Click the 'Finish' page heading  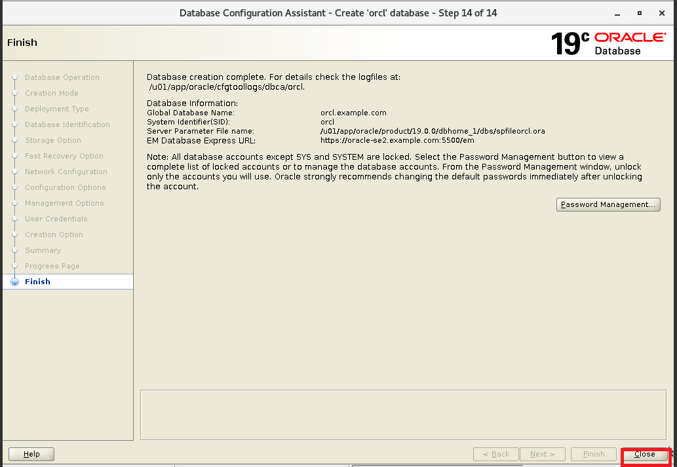coord(22,43)
